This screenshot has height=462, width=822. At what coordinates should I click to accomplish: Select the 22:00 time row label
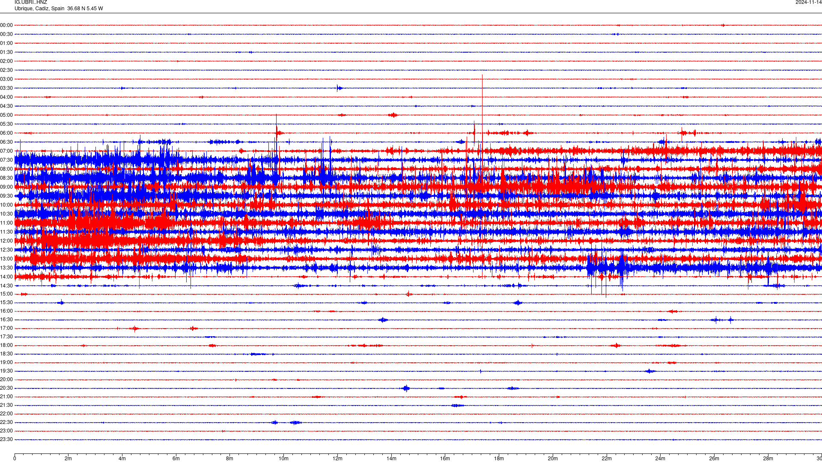(x=6, y=414)
